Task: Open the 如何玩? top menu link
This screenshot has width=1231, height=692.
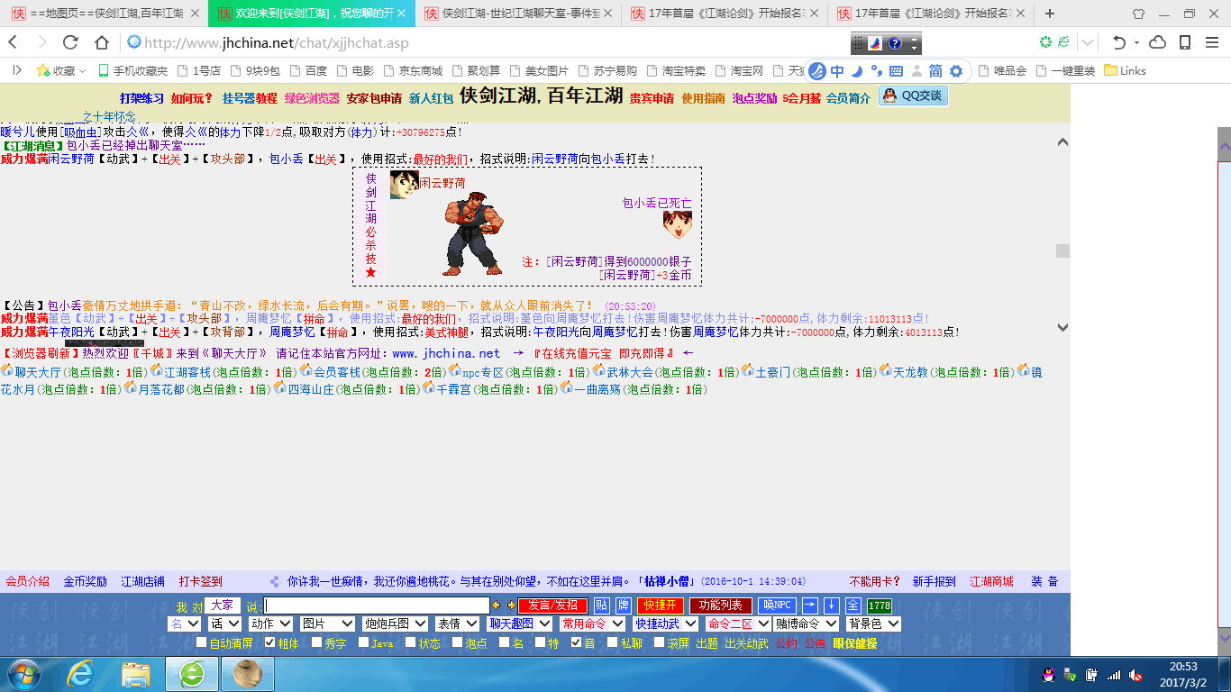Action: (x=192, y=98)
